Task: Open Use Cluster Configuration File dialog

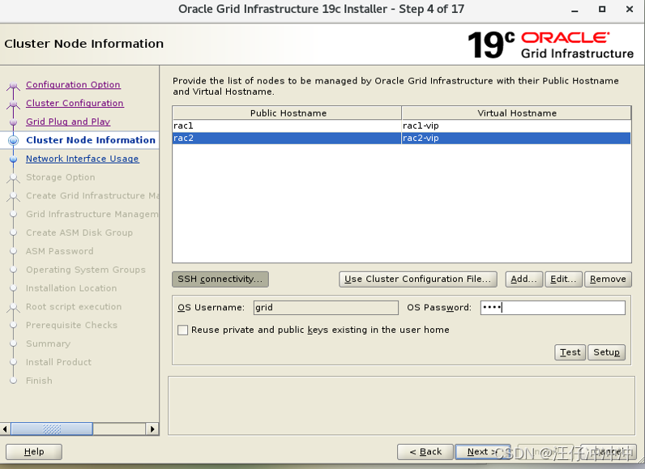Action: 418,279
